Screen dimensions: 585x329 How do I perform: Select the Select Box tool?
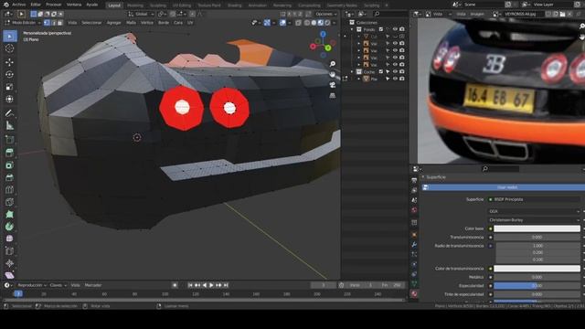pyautogui.click(x=10, y=37)
